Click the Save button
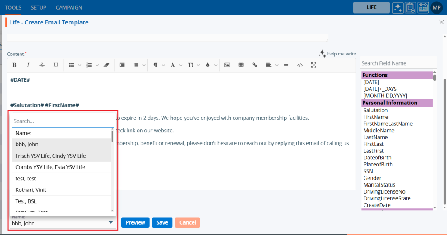Image resolution: width=447 pixels, height=235 pixels. pyautogui.click(x=162, y=222)
